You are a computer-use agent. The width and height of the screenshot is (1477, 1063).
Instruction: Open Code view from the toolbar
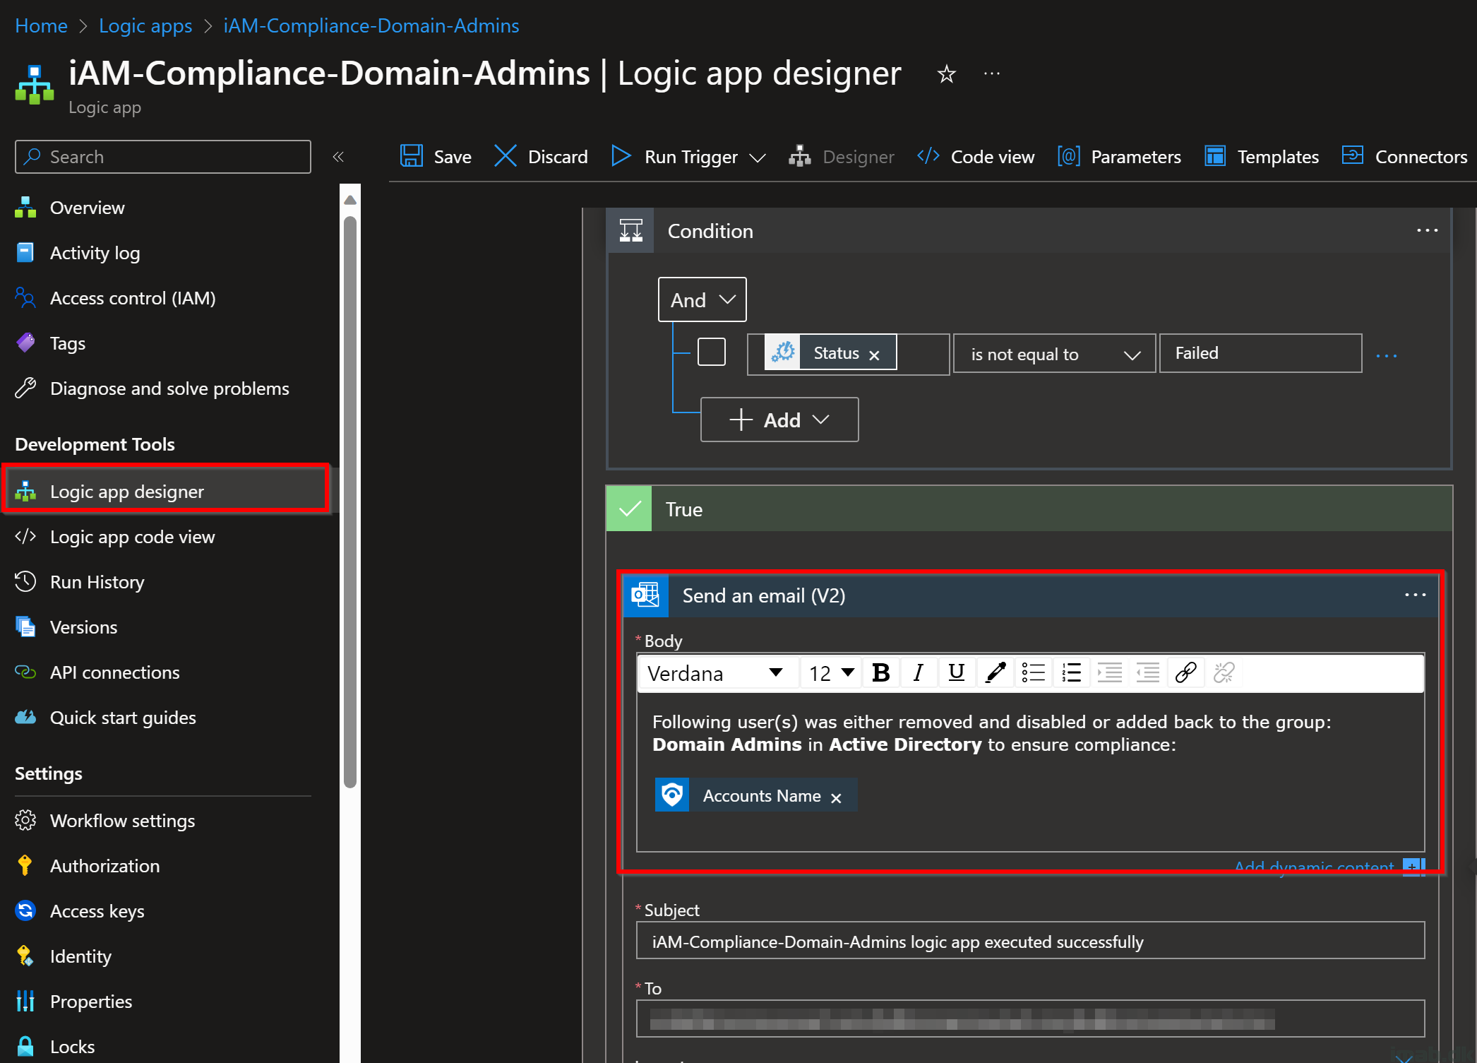(975, 156)
